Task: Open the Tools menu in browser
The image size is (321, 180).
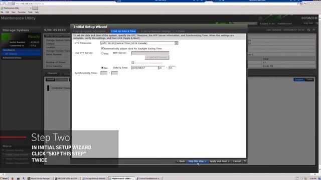Action: point(30,12)
